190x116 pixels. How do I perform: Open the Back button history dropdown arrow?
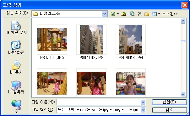tap(118, 14)
